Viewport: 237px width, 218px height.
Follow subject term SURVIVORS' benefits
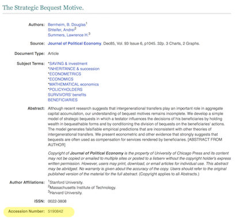[67, 95]
